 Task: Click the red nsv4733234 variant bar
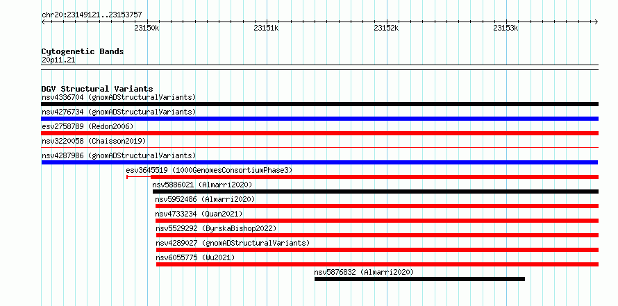[377, 221]
